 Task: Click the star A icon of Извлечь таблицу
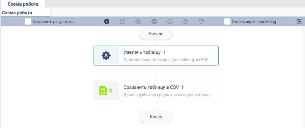point(106,56)
